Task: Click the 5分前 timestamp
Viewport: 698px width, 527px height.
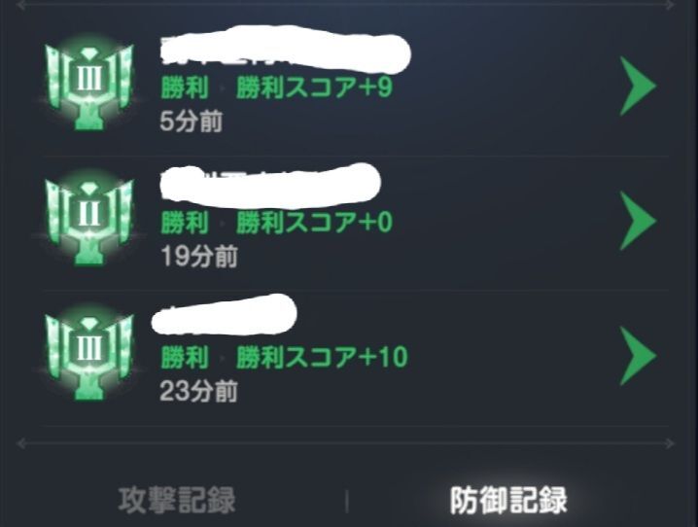Action: click(x=191, y=122)
